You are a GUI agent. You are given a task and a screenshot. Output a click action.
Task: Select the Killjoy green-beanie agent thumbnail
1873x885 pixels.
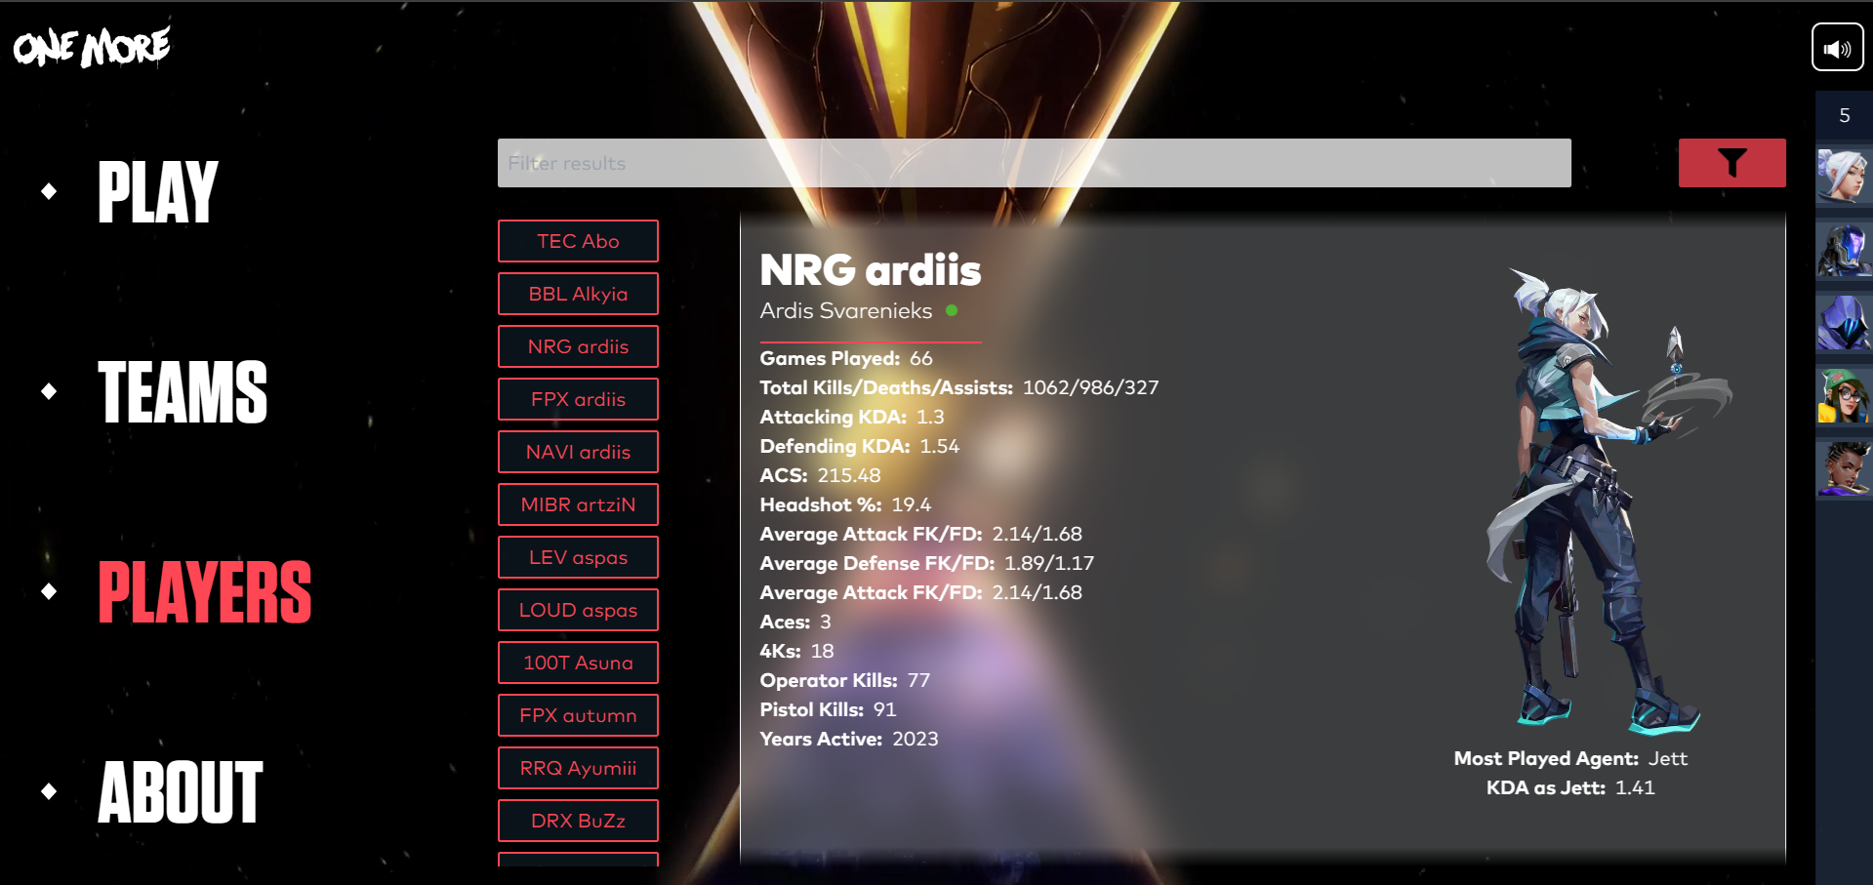pos(1843,396)
